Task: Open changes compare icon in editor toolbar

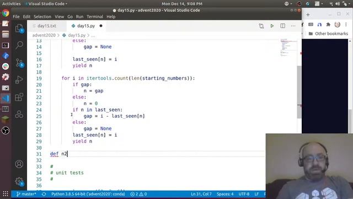Action: [x=261, y=26]
